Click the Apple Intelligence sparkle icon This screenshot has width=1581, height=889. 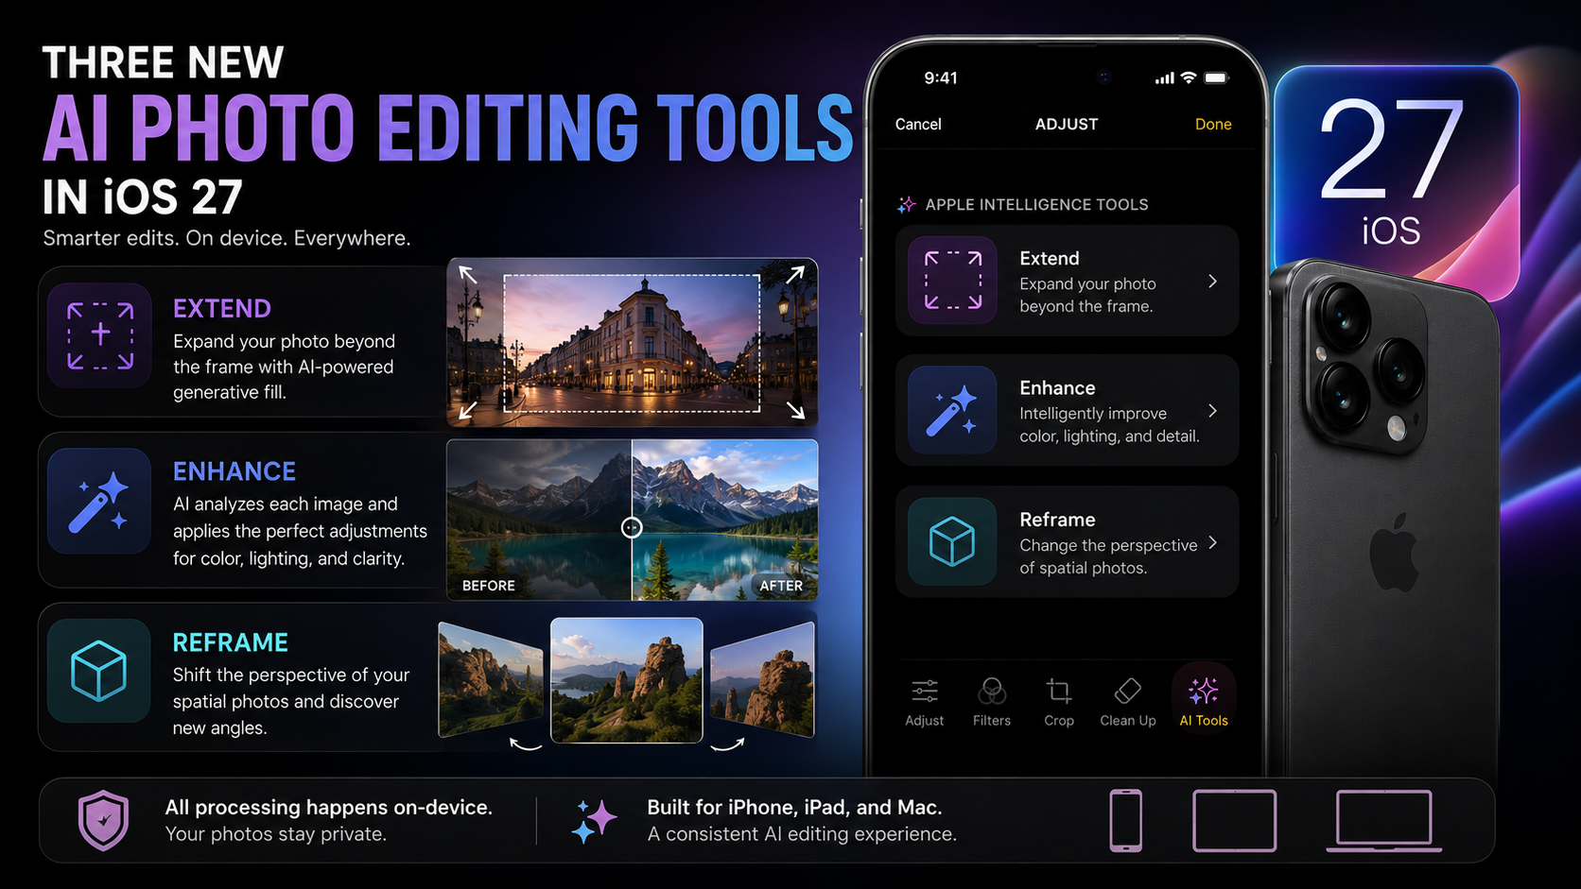(907, 204)
